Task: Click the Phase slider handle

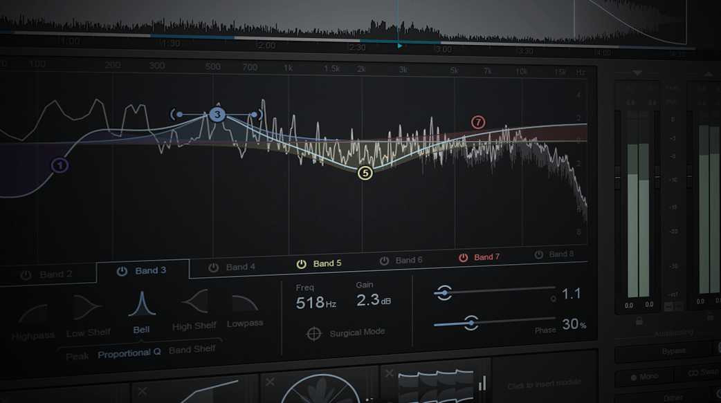Action: coord(471,323)
